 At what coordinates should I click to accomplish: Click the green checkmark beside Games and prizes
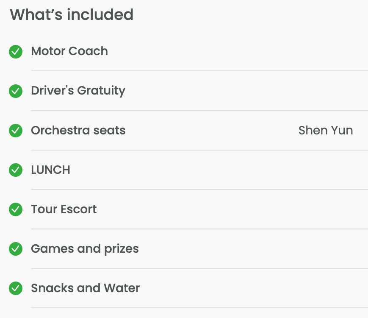(16, 249)
